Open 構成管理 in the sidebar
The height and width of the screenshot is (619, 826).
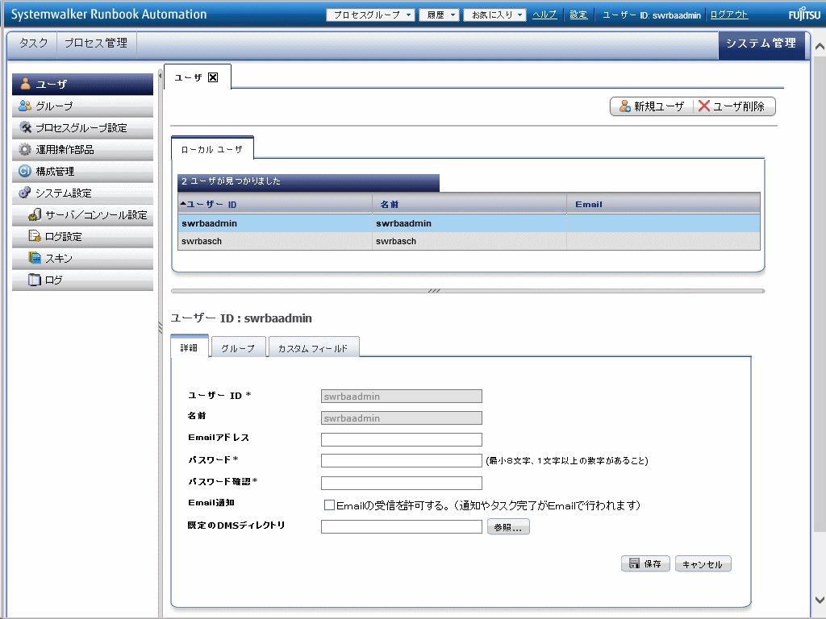[x=83, y=172]
